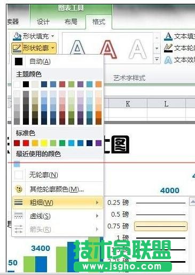Expand the 形状填充 dropdown arrow

tap(52, 36)
